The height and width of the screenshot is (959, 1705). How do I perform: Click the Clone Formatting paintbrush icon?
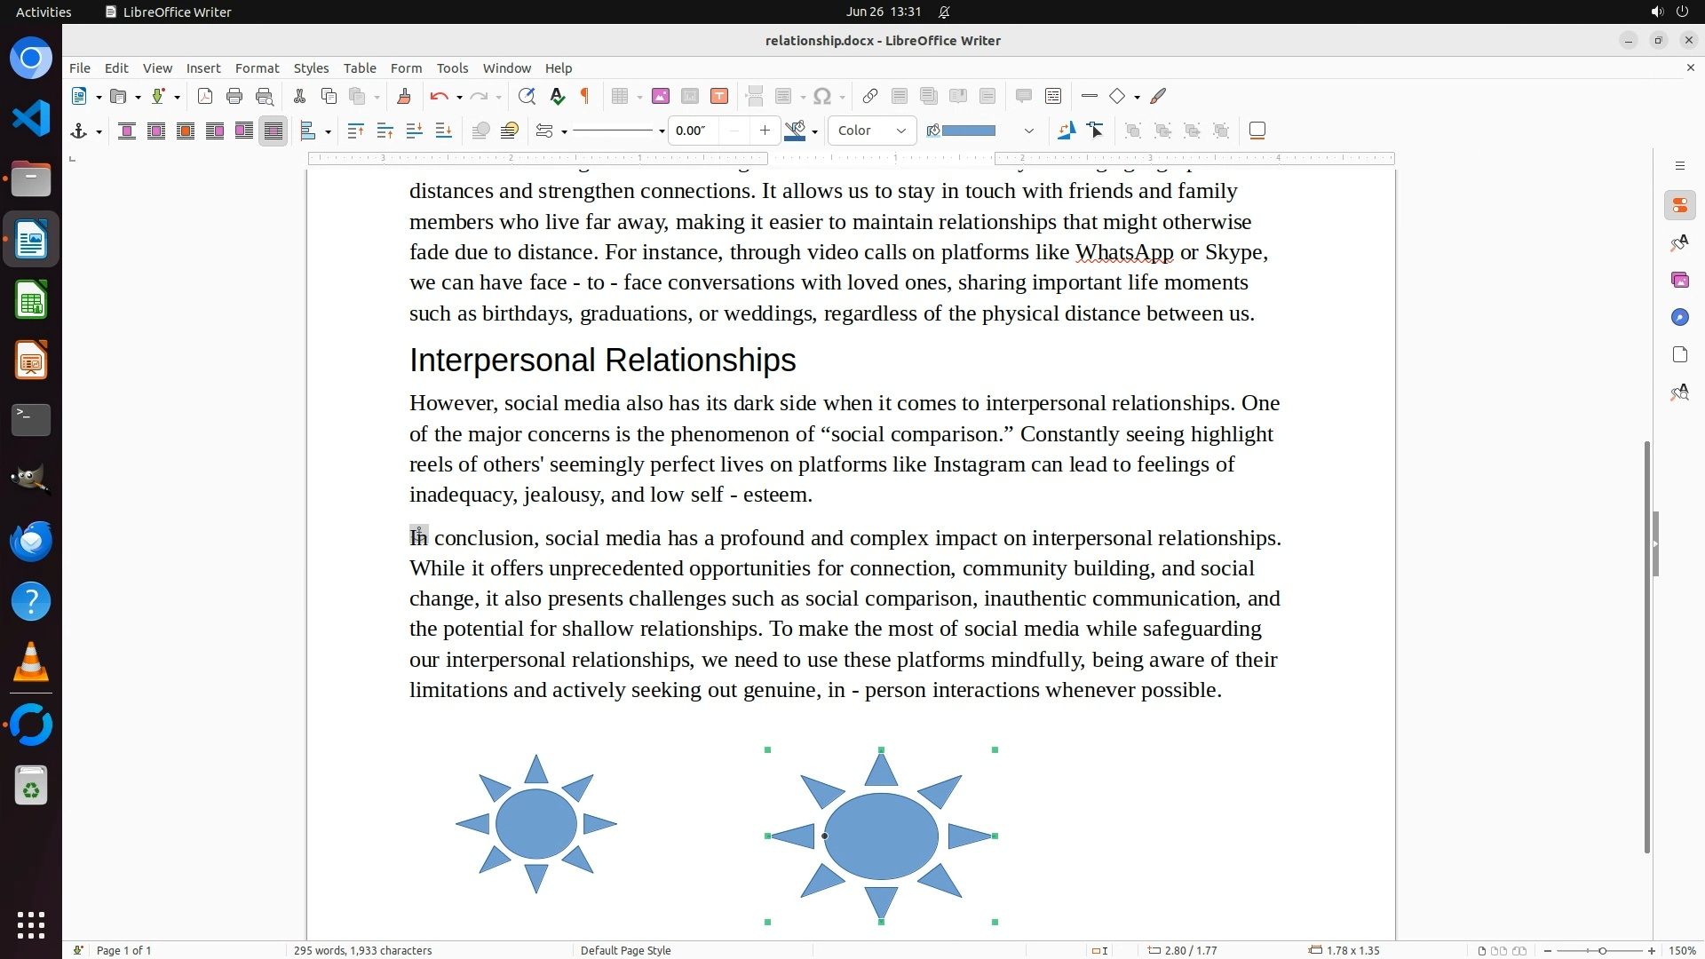point(403,97)
